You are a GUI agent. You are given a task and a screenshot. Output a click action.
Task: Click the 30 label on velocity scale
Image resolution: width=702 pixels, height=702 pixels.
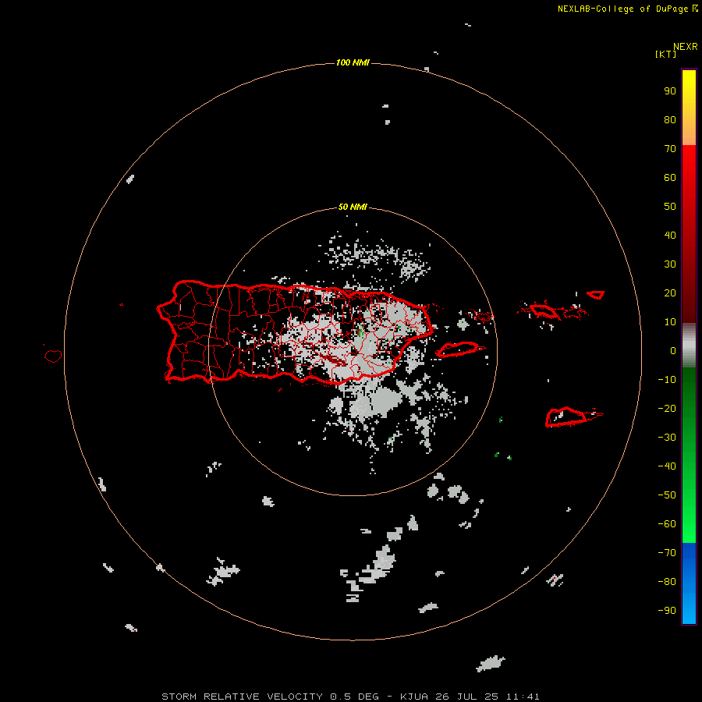point(670,264)
